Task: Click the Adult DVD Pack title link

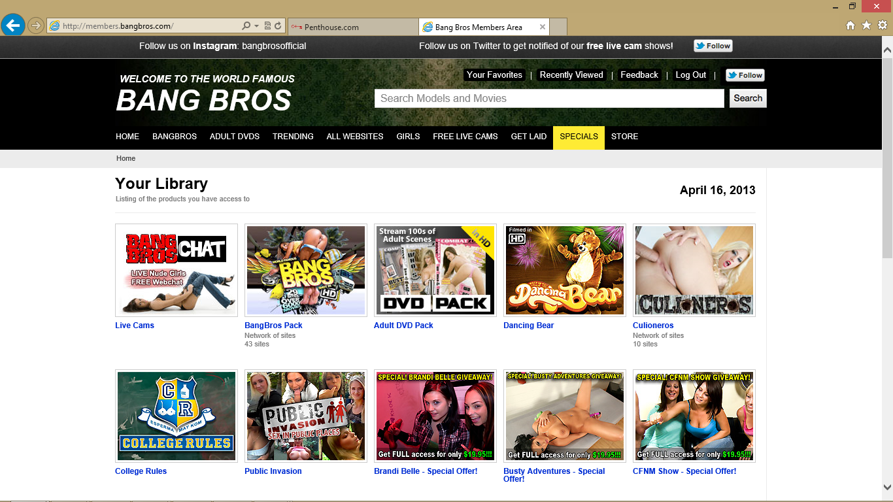Action: [x=403, y=326]
